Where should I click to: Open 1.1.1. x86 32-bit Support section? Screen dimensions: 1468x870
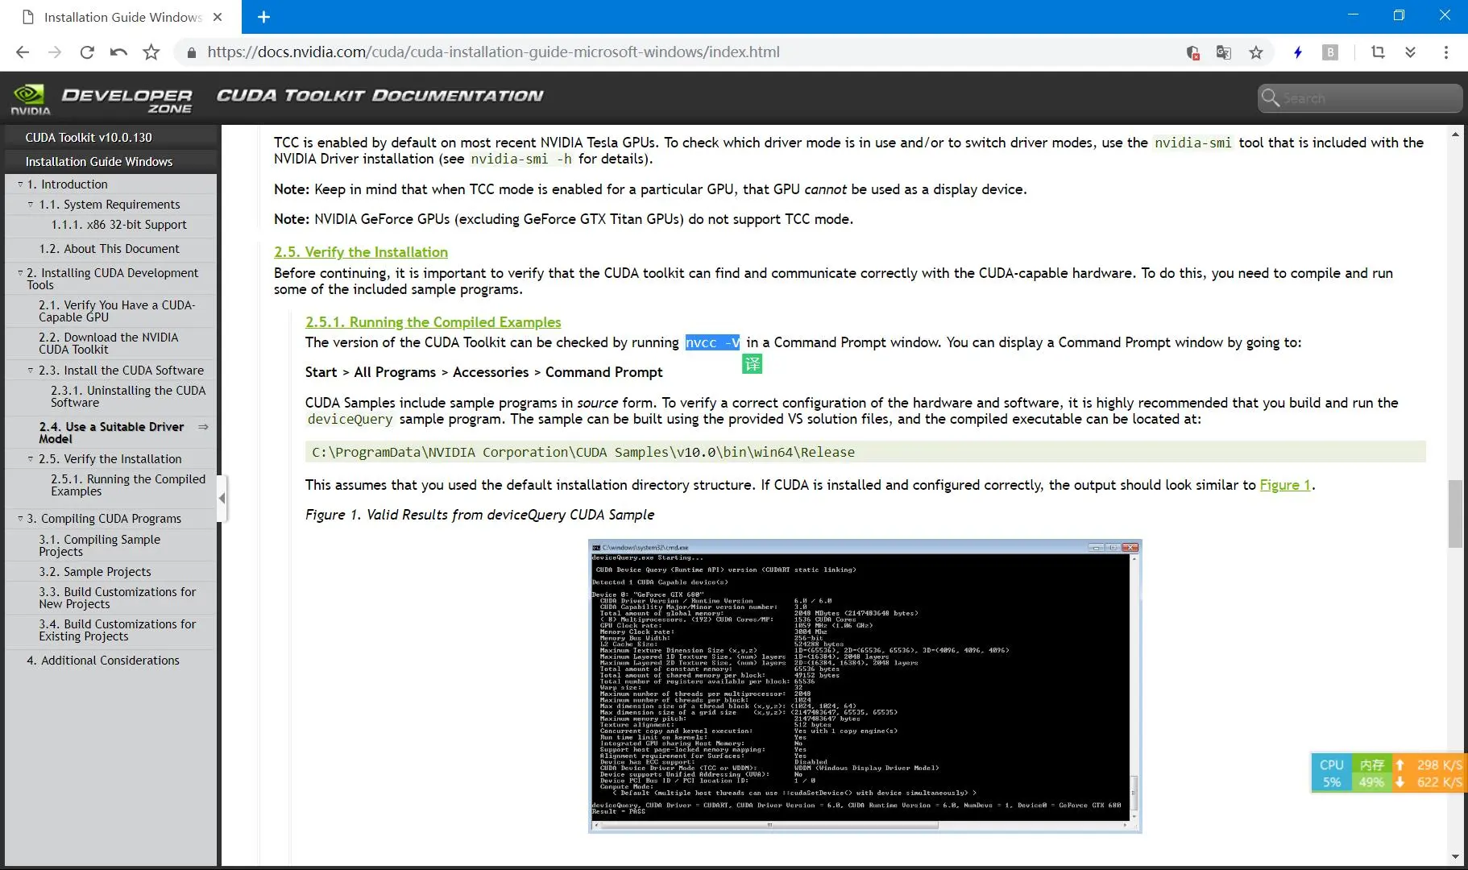(x=118, y=225)
